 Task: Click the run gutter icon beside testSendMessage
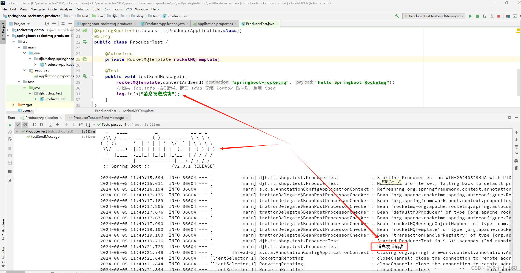pos(85,76)
